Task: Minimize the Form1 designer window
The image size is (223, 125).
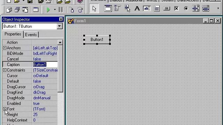Action: (205, 21)
